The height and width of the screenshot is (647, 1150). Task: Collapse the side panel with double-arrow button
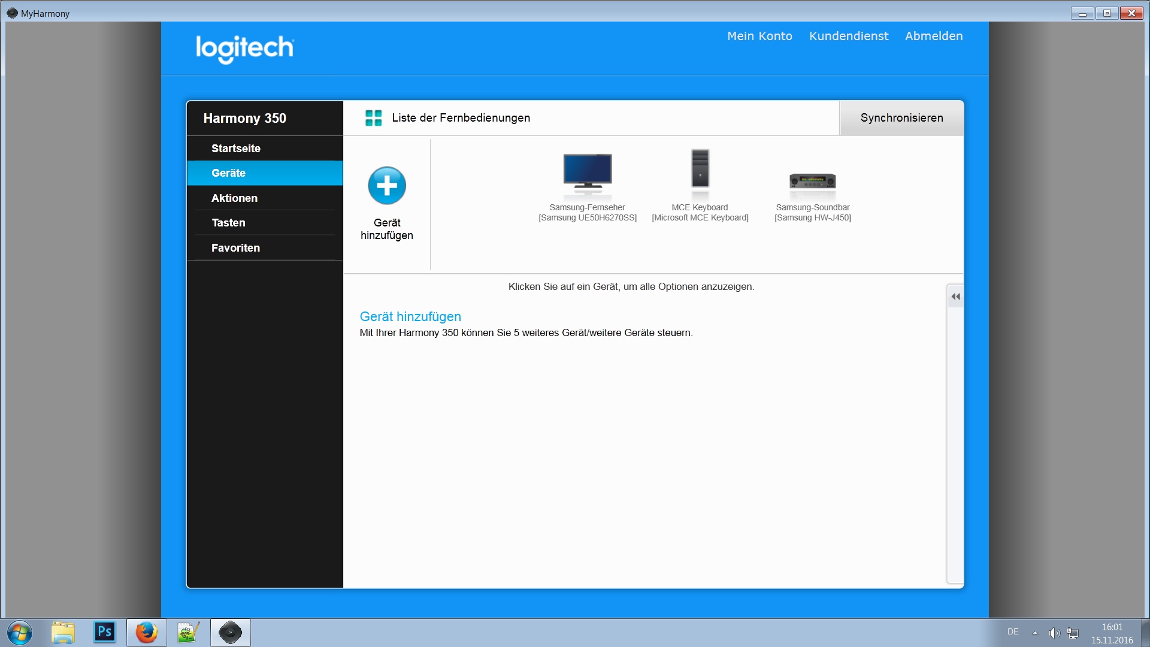click(x=956, y=297)
